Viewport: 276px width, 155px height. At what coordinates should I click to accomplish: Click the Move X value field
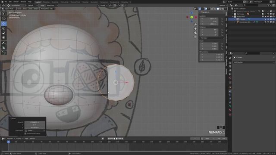34,122
